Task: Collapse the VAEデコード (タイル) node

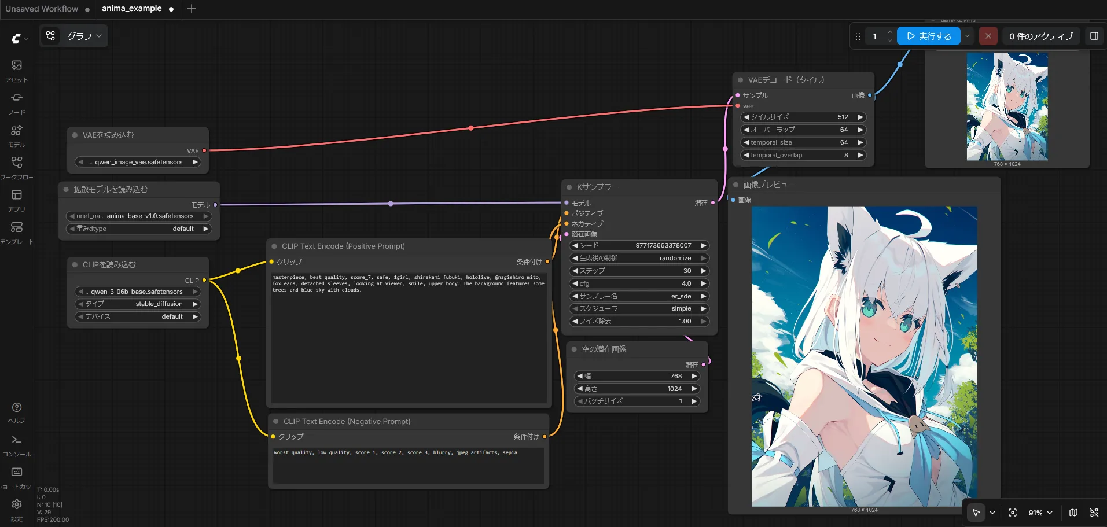Action: (740, 80)
